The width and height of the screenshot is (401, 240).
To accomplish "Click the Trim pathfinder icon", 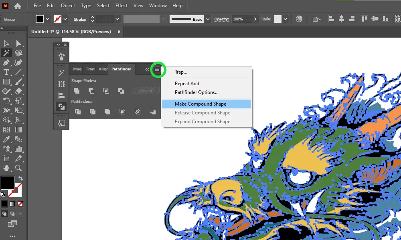I will (x=93, y=112).
